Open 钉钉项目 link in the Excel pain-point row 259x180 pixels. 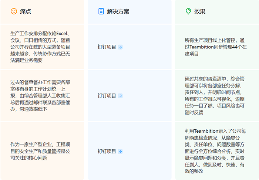tap(107, 47)
